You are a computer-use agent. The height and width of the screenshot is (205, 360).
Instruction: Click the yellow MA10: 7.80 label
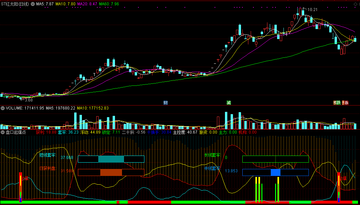[x=66, y=4]
